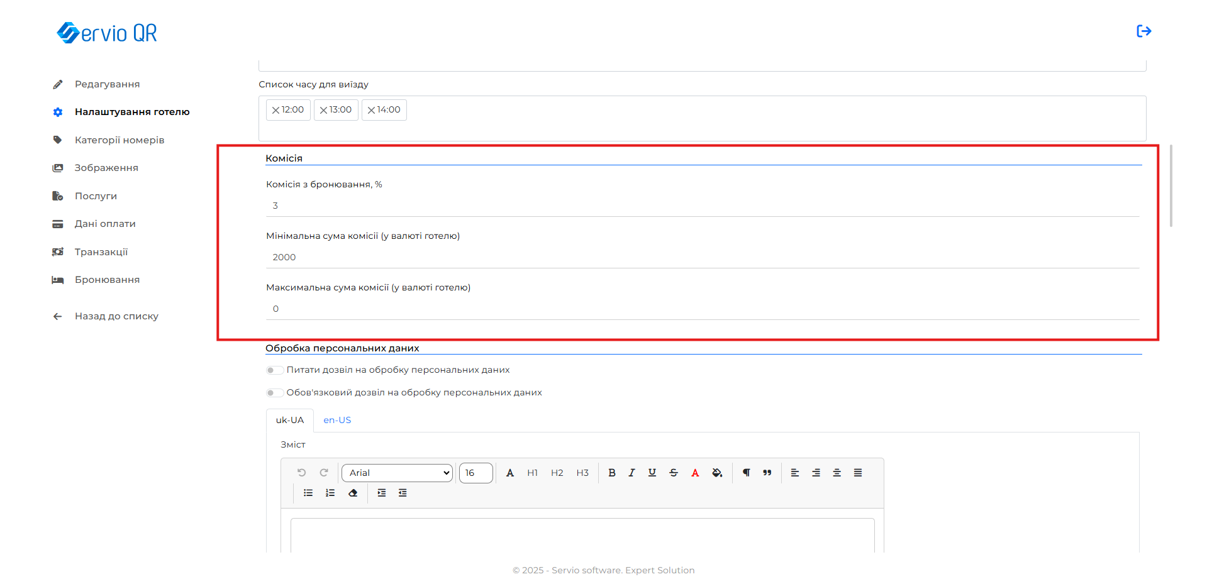Open Категорії номерів in the sidebar
This screenshot has width=1207, height=584.
[x=119, y=140]
